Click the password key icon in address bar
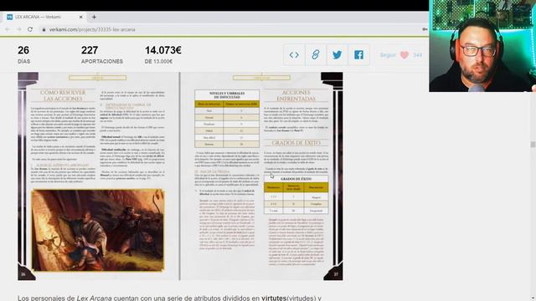536x301 pixels. click(425, 30)
